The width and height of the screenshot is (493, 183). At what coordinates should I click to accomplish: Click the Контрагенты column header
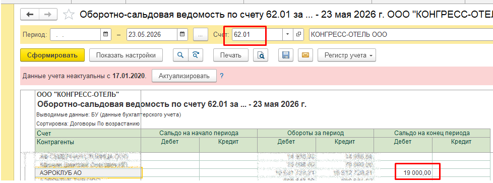click(88, 145)
